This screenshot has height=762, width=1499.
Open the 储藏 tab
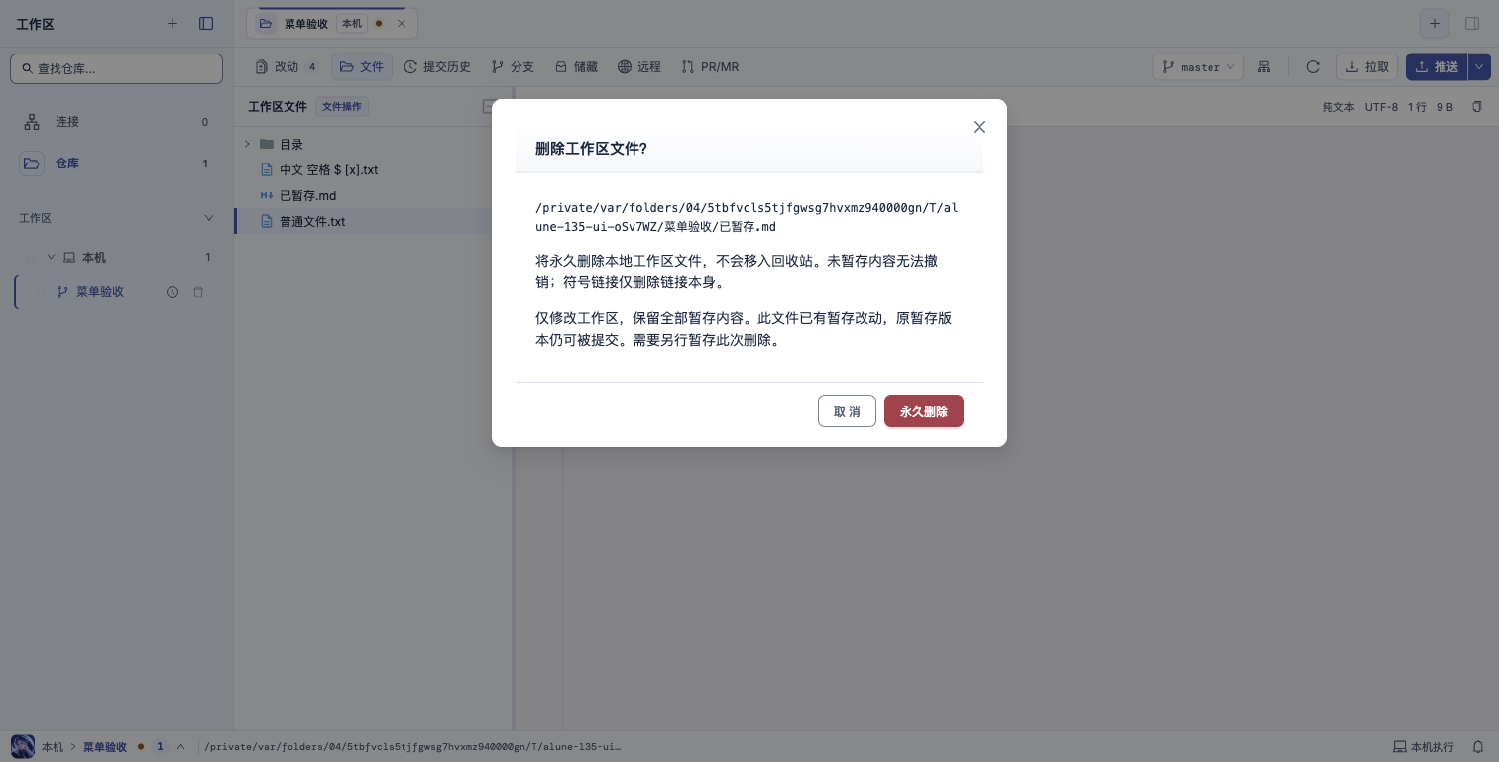click(x=576, y=67)
